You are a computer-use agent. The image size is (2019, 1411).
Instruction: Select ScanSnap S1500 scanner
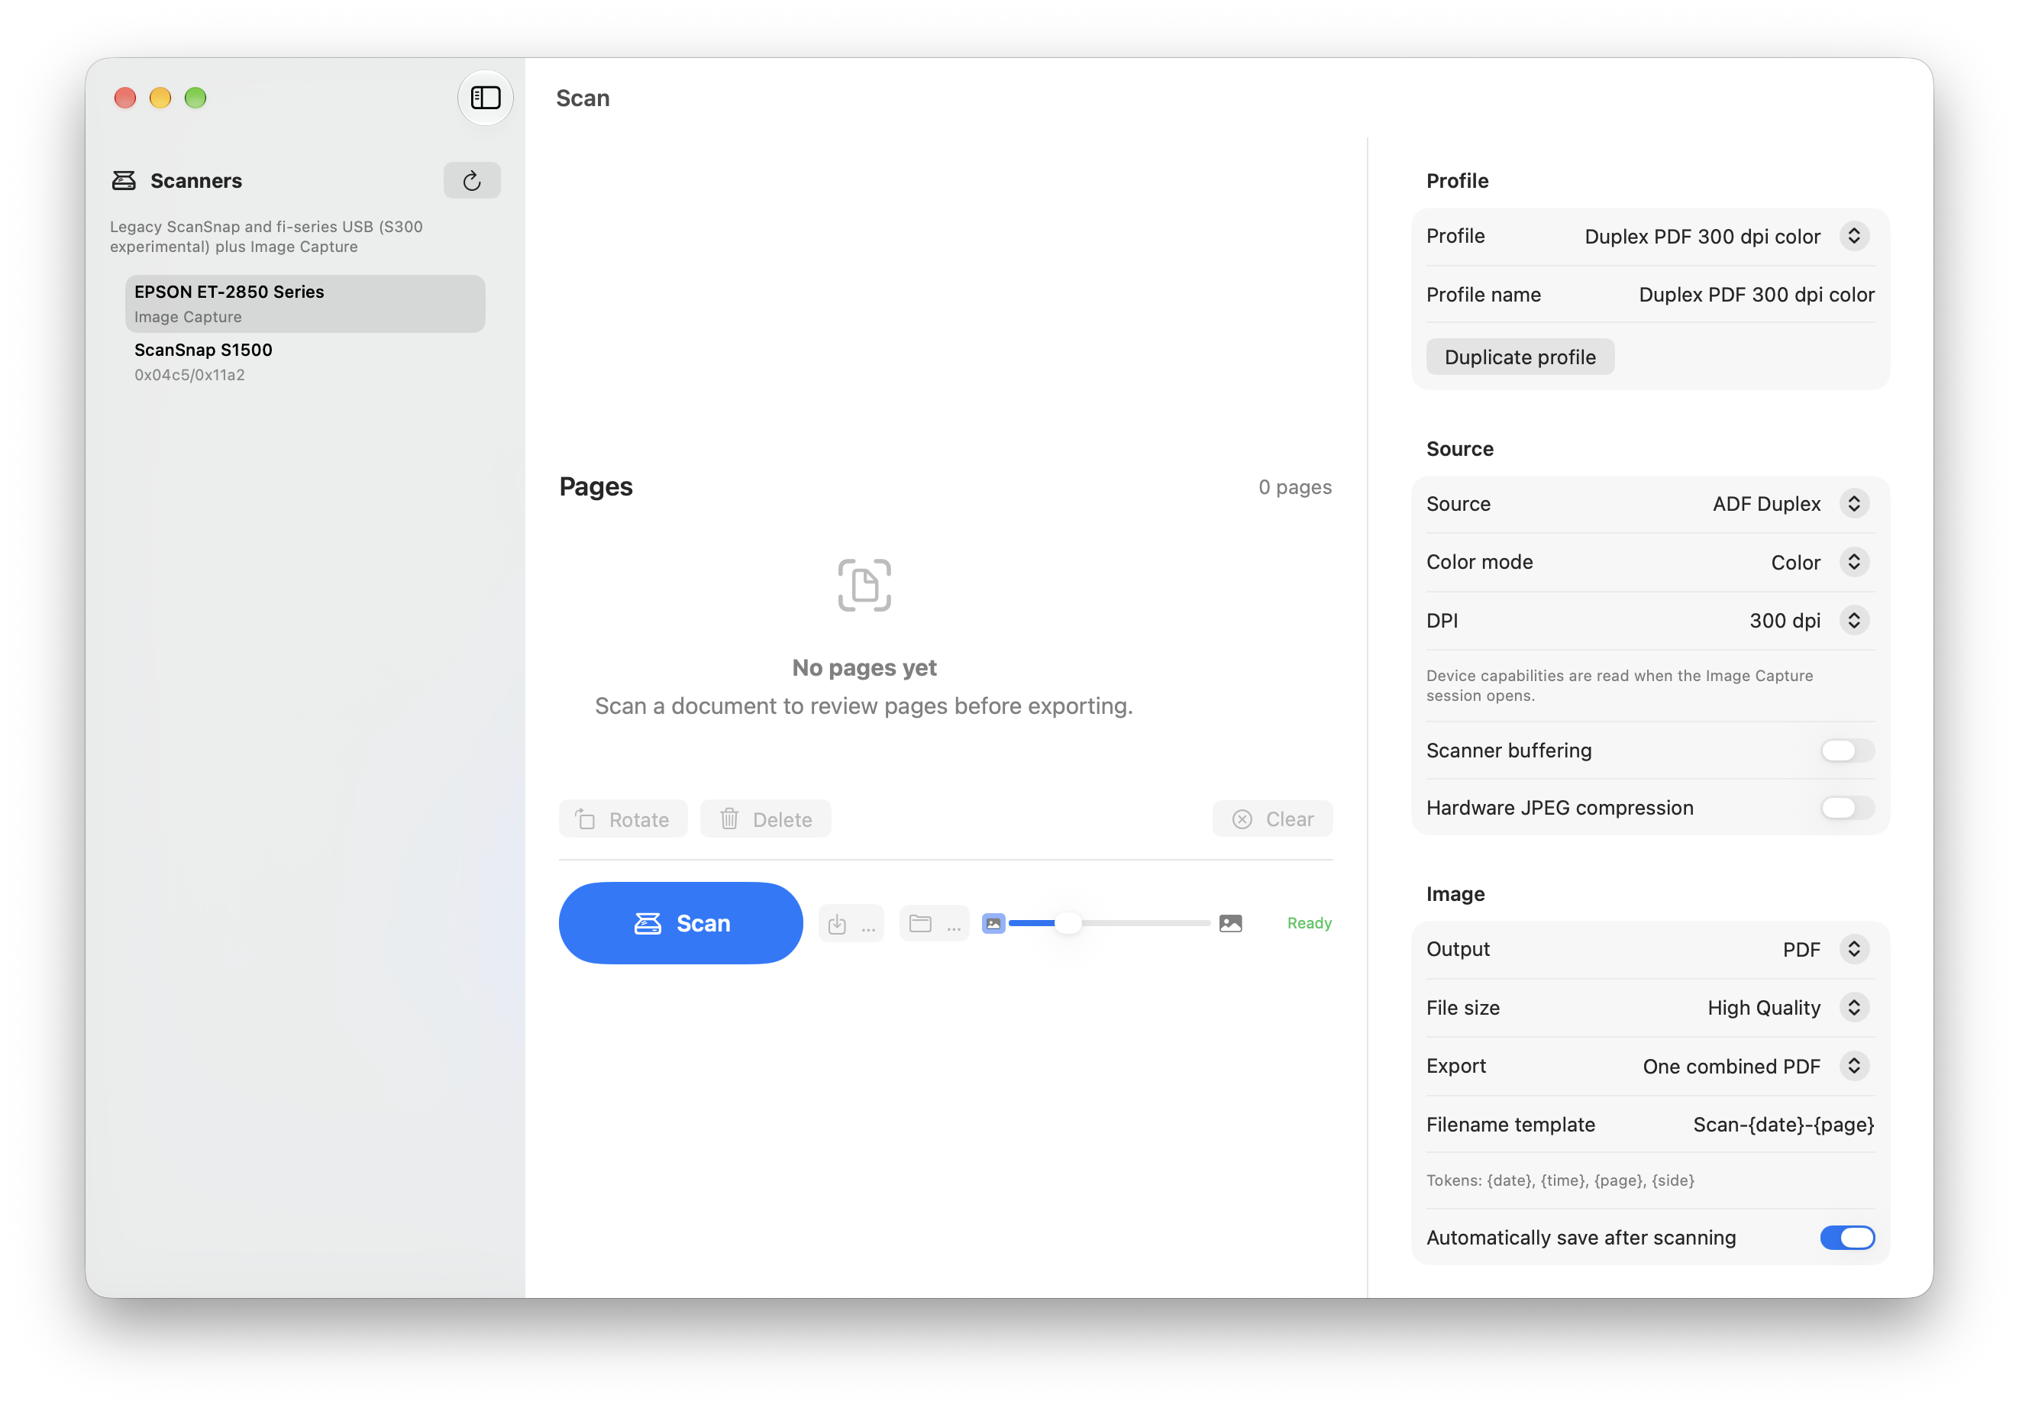click(305, 361)
